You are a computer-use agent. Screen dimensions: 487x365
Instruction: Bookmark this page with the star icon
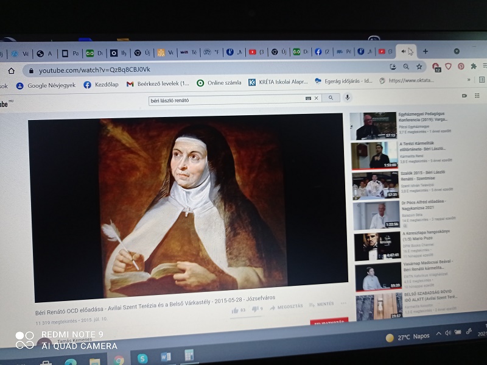[419, 66]
